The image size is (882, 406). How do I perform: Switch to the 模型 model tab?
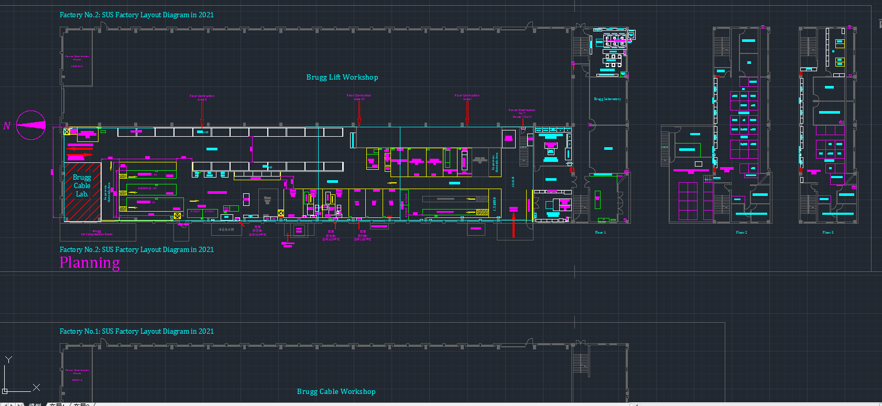pyautogui.click(x=35, y=404)
